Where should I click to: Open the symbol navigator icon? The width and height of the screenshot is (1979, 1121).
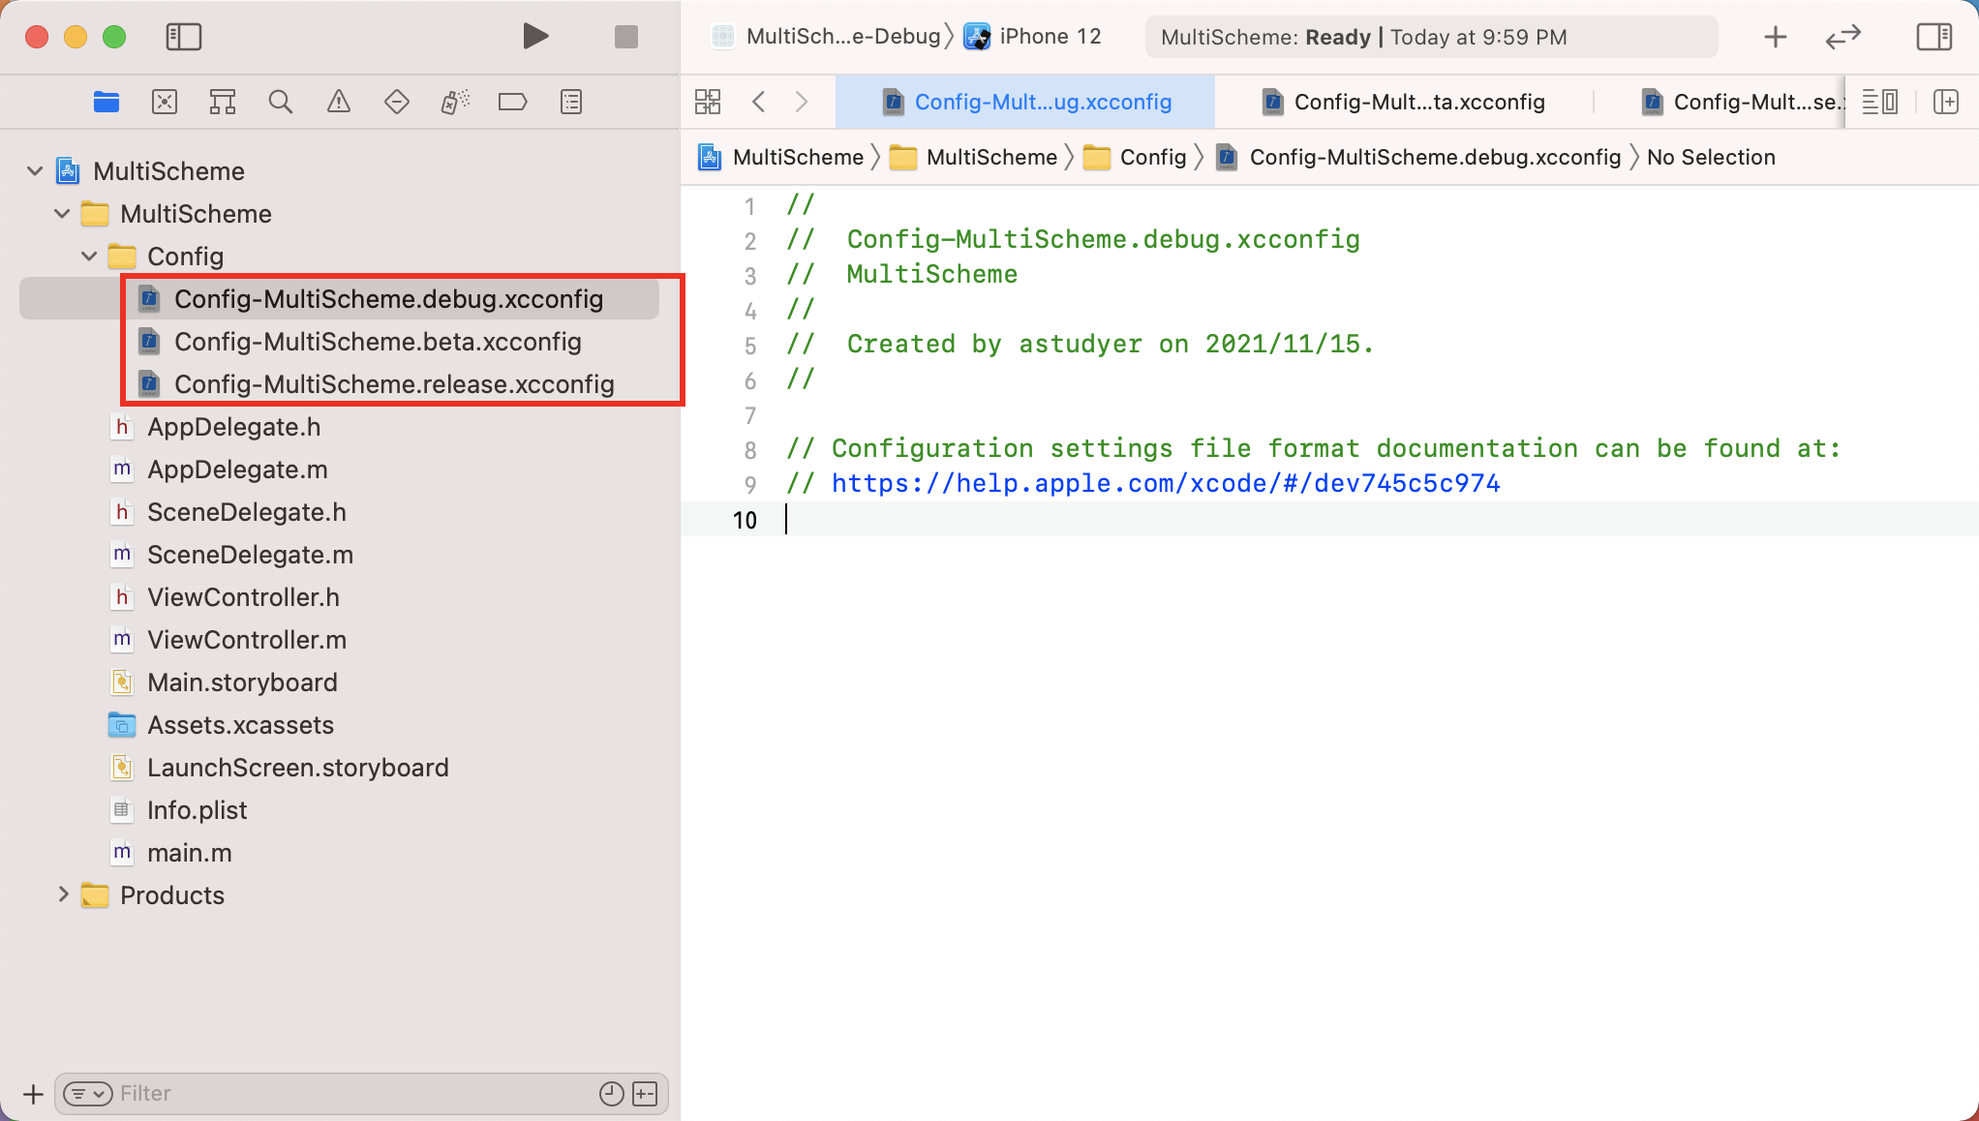point(223,102)
